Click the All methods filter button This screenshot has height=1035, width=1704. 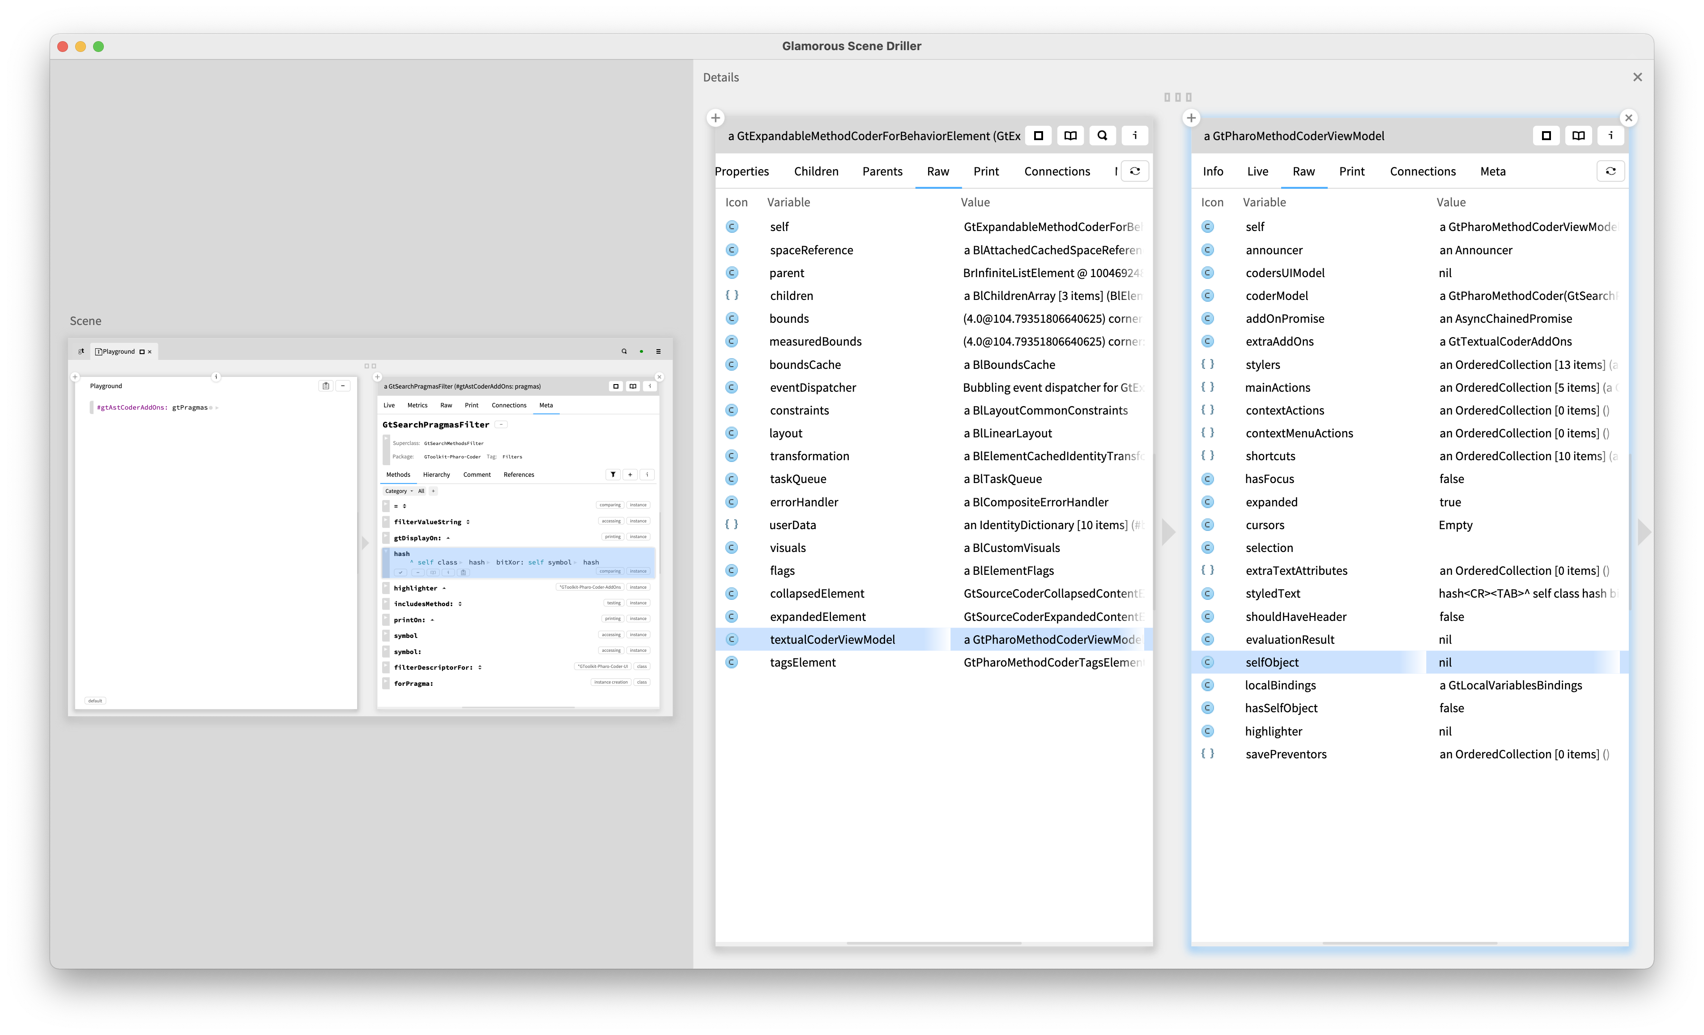pos(421,491)
